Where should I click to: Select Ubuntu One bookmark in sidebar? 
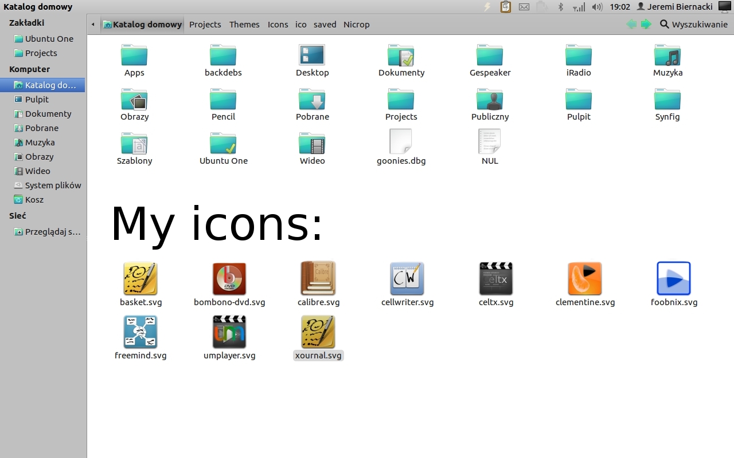(x=44, y=38)
